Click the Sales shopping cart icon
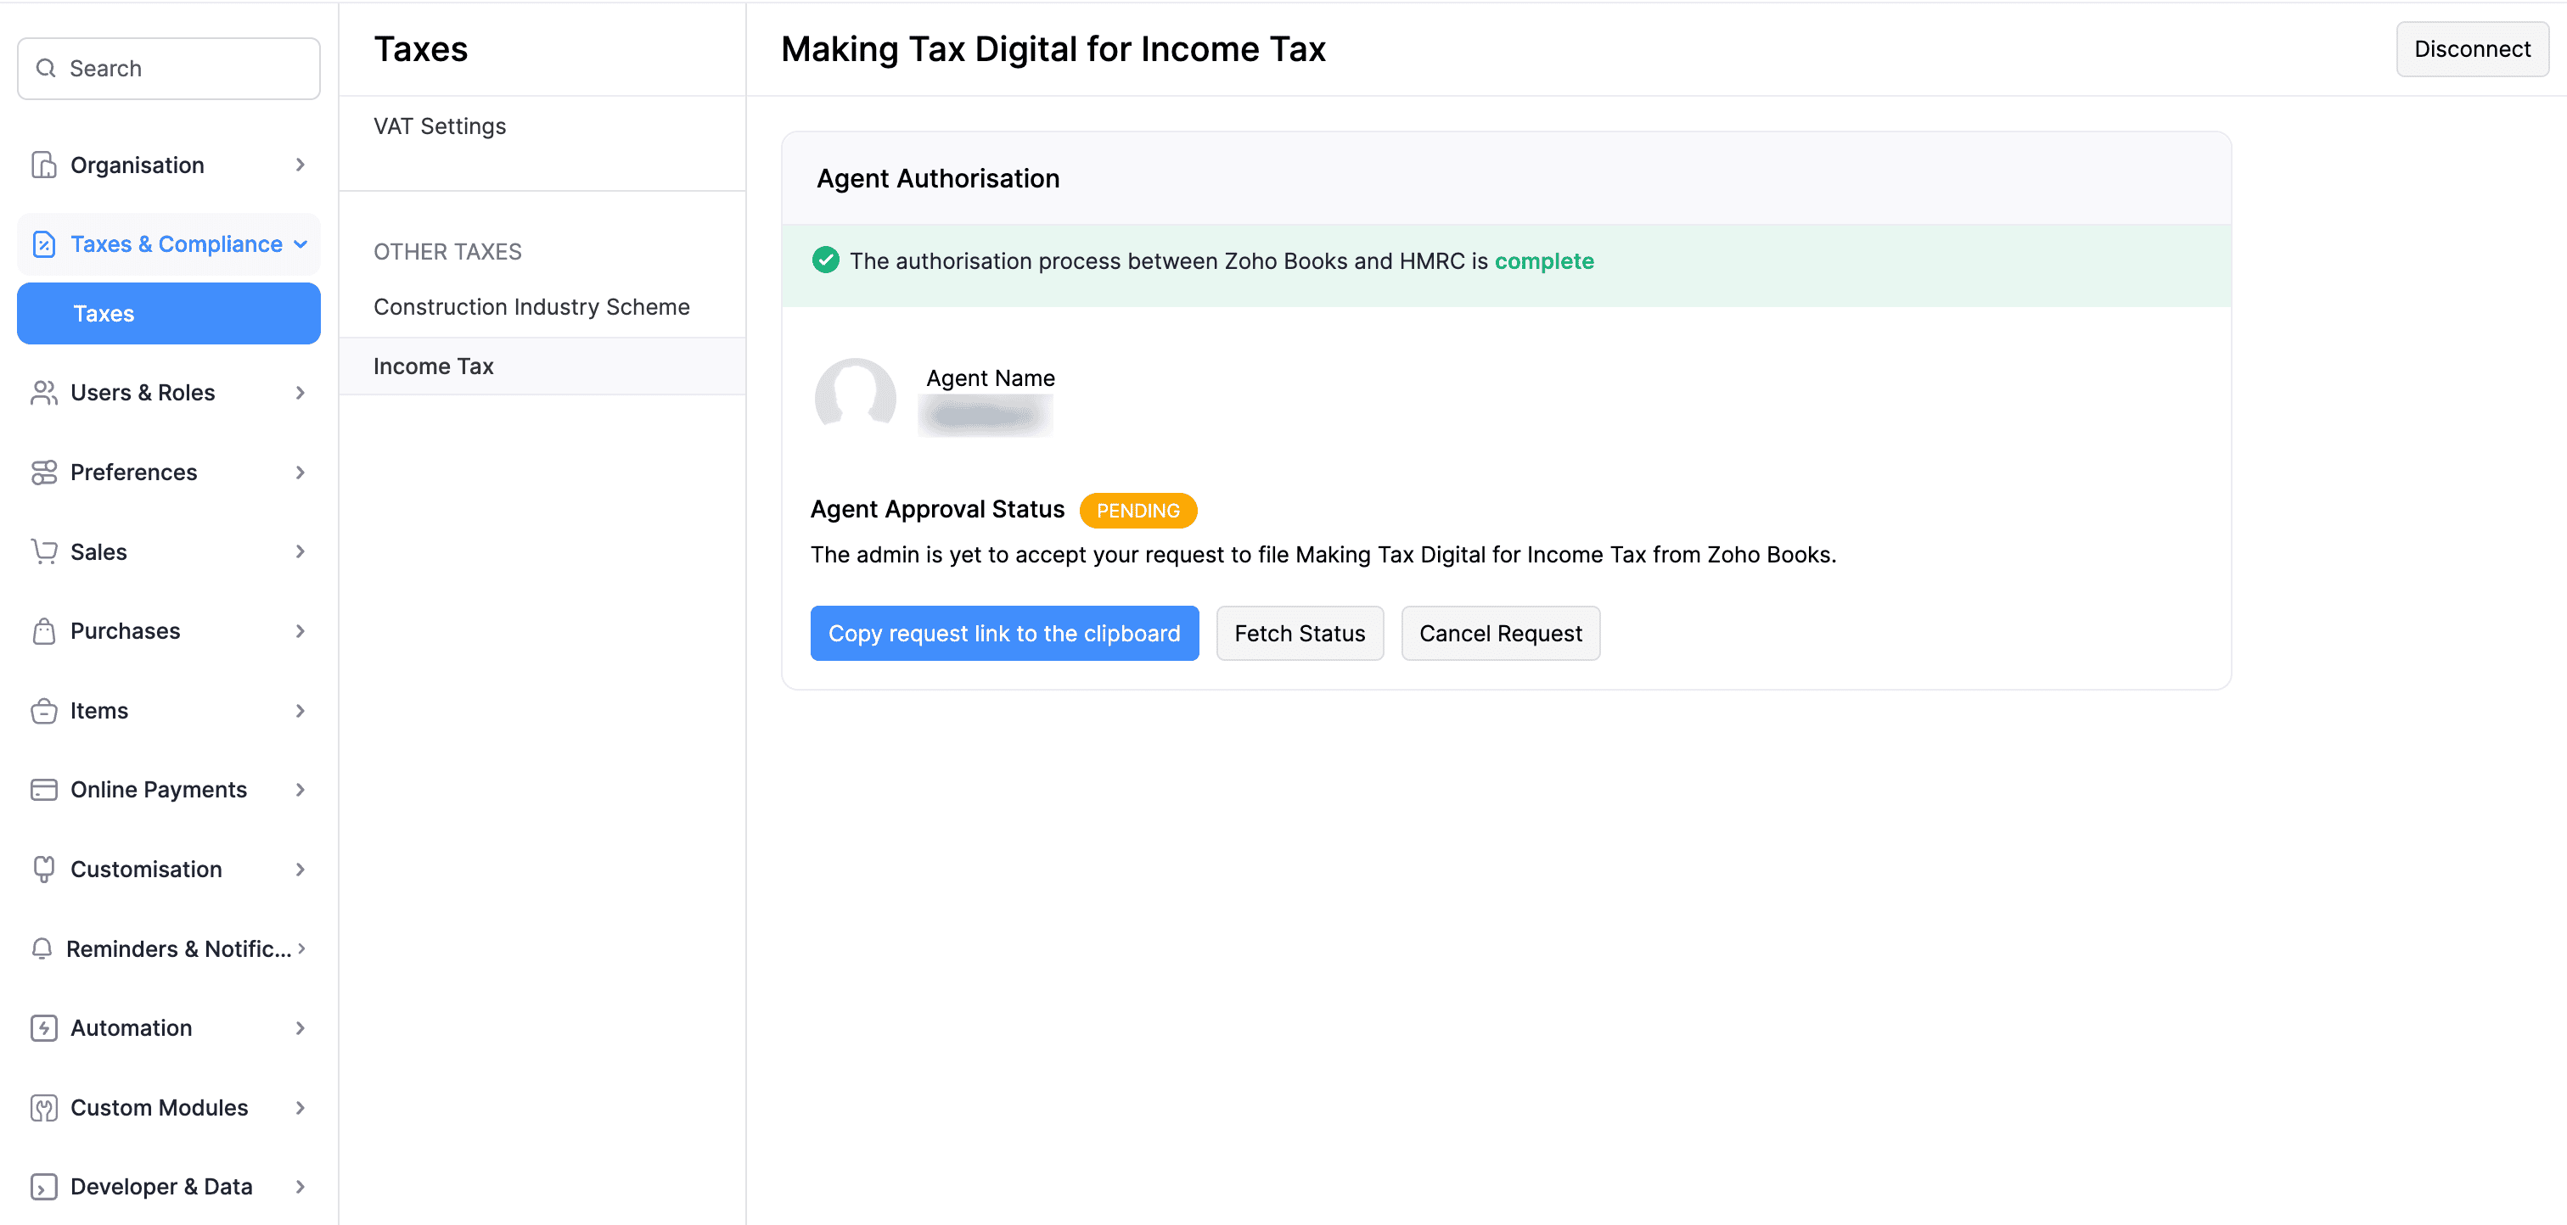The image size is (2567, 1225). [44, 551]
